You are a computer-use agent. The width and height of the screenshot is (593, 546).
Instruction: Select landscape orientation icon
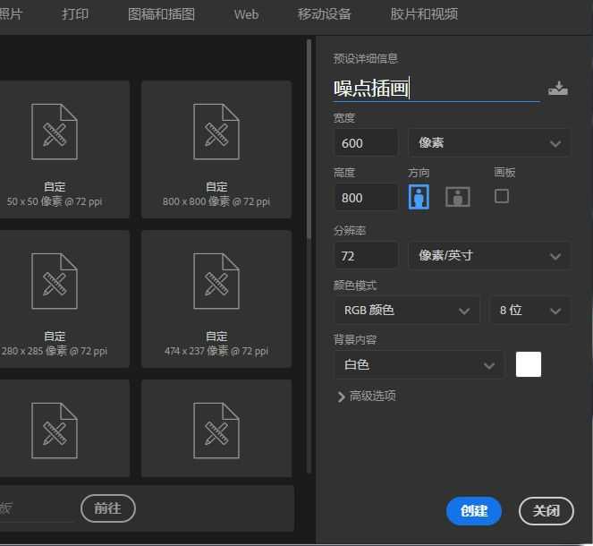click(x=458, y=197)
